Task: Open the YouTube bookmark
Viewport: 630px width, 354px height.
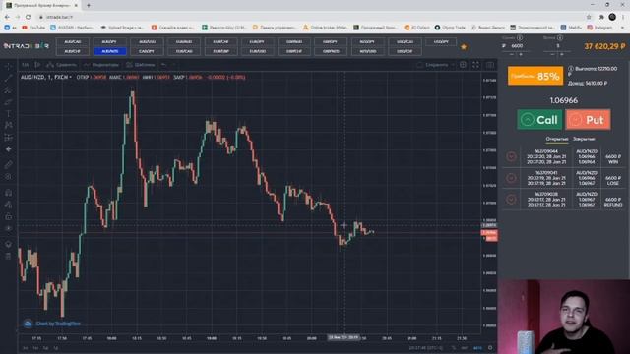Action: point(33,28)
